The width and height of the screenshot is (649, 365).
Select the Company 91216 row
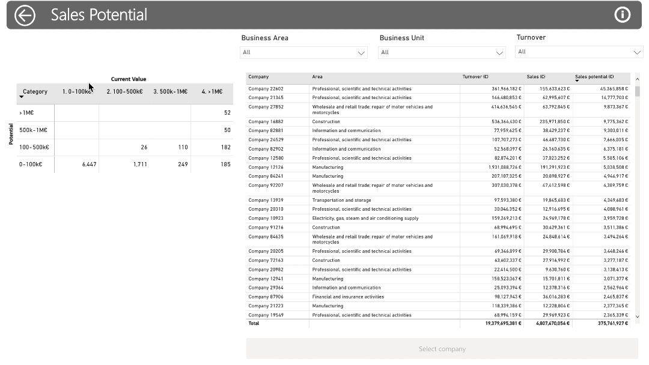[438, 228]
